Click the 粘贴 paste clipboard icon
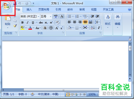 [8, 18]
